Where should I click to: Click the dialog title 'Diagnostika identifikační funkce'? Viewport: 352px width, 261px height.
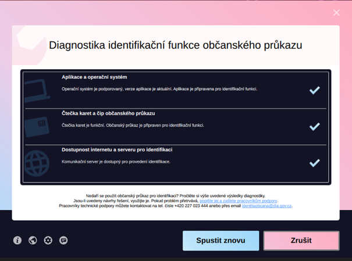[124, 45]
